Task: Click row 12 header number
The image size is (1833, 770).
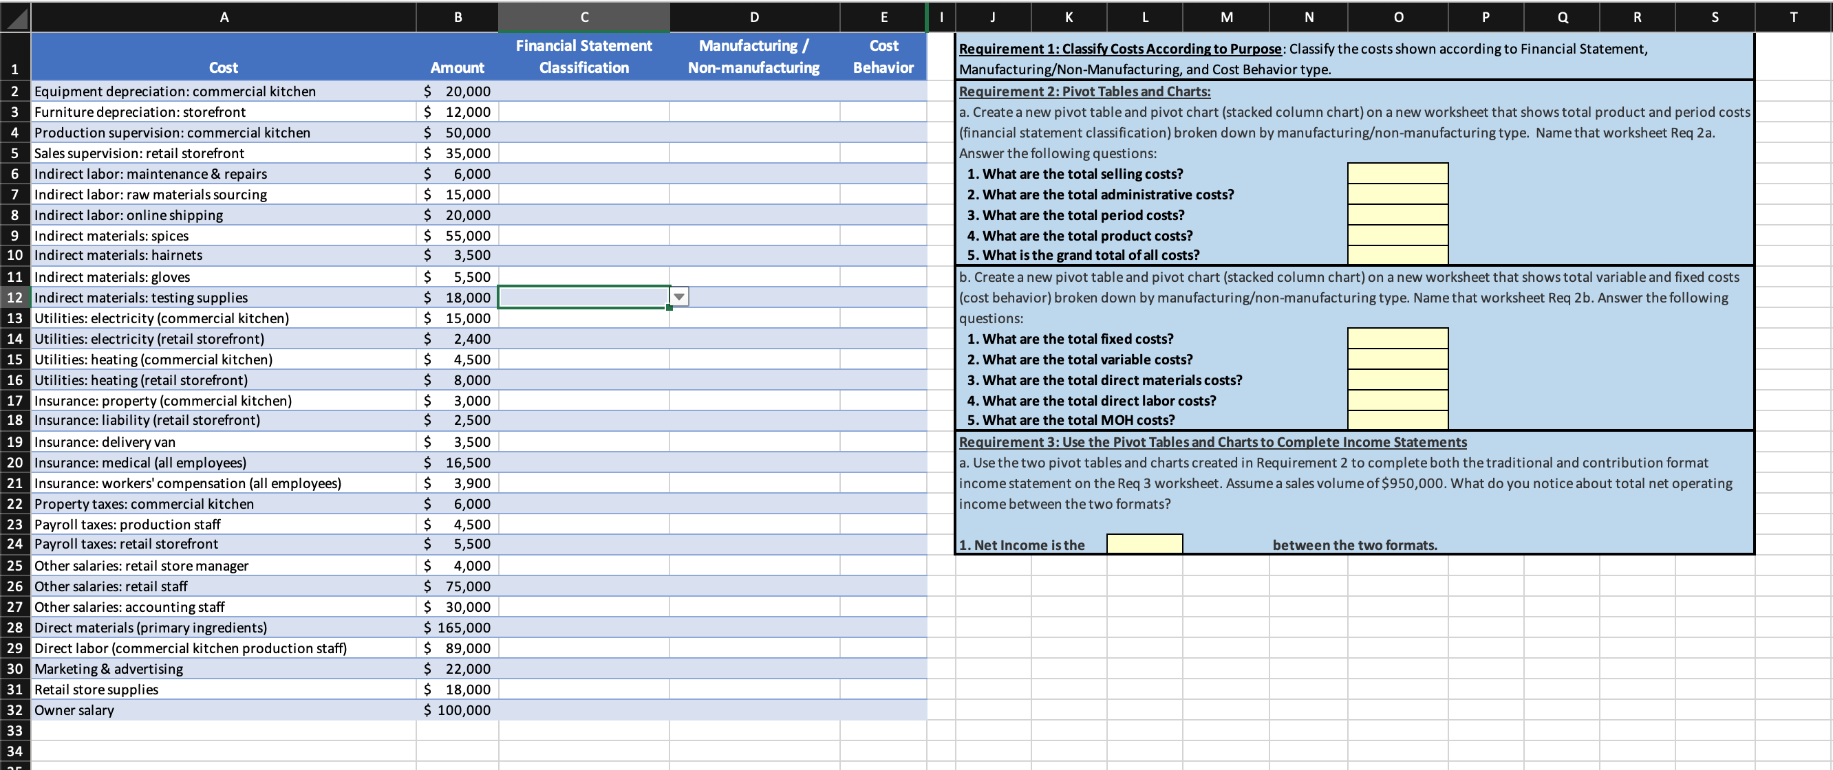Action: click(x=15, y=297)
